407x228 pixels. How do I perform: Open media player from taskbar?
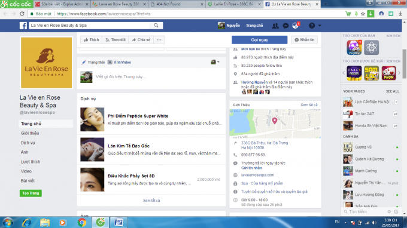[63, 223]
